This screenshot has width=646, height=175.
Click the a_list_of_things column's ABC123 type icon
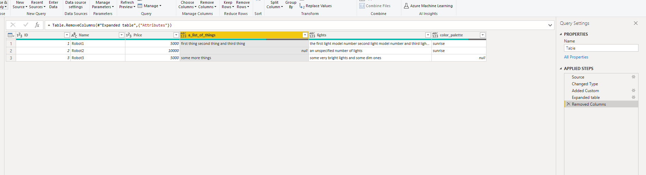[x=183, y=35]
